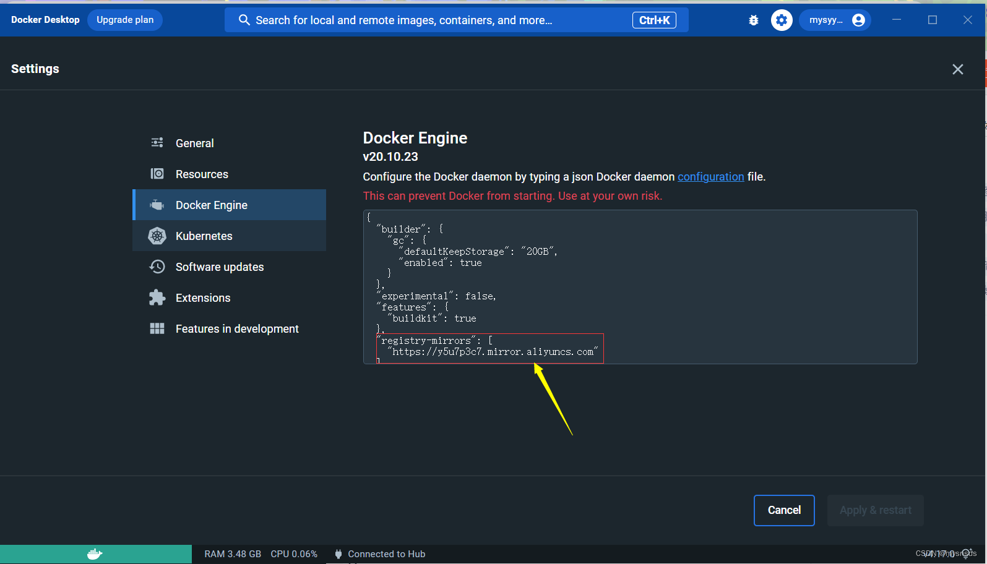Click the user account avatar icon
The image size is (987, 564).
pyautogui.click(x=858, y=20)
